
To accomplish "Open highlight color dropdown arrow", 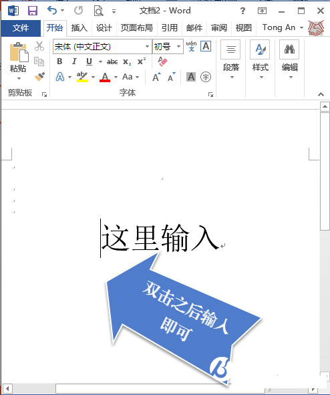I will [93, 77].
